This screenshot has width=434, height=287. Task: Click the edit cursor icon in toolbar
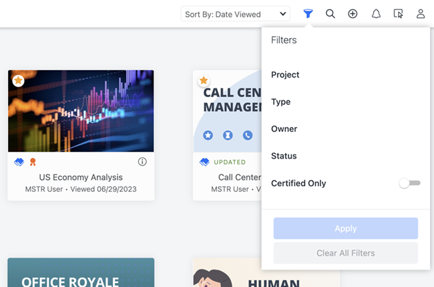click(399, 13)
